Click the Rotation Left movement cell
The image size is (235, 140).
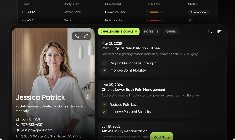pos(115,20)
